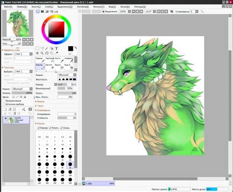
Task: Choose the Аэрограф airbrush tool
Action: pos(50,60)
